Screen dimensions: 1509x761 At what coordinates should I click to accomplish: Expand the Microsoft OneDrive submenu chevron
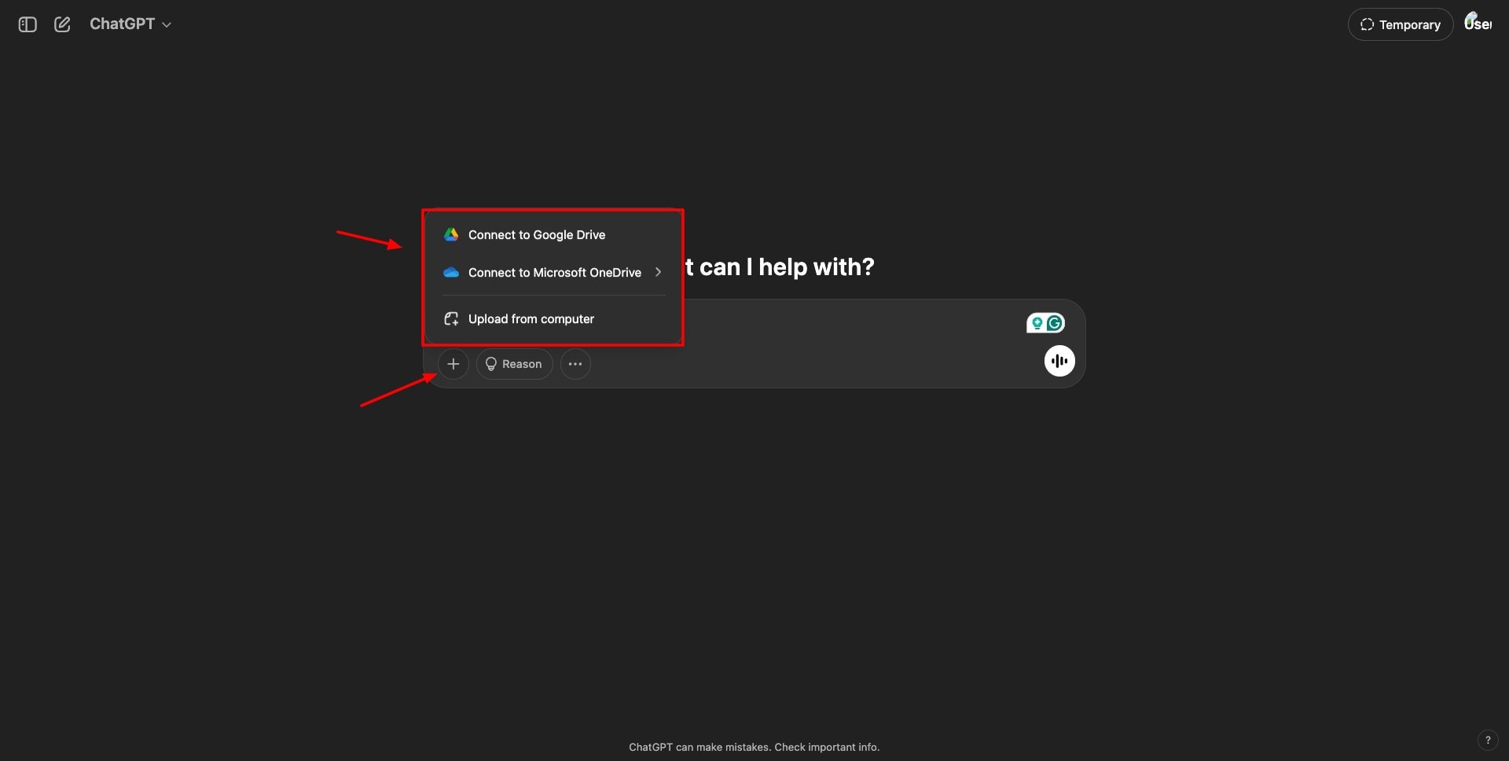pyautogui.click(x=658, y=272)
